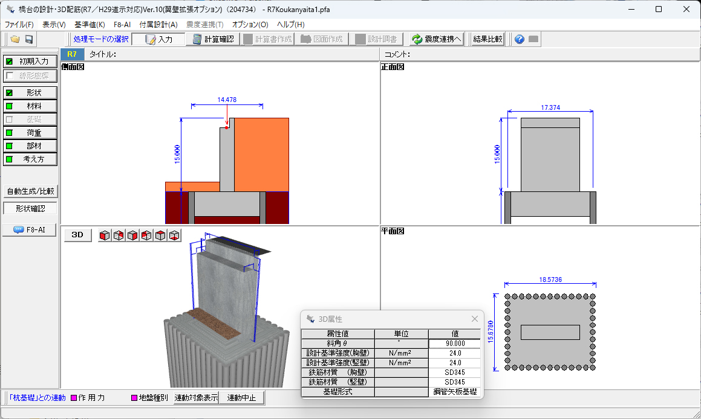Toggle the 初期入力 checkbox in sidebar
Screen dimensions: 701x419
[9, 62]
